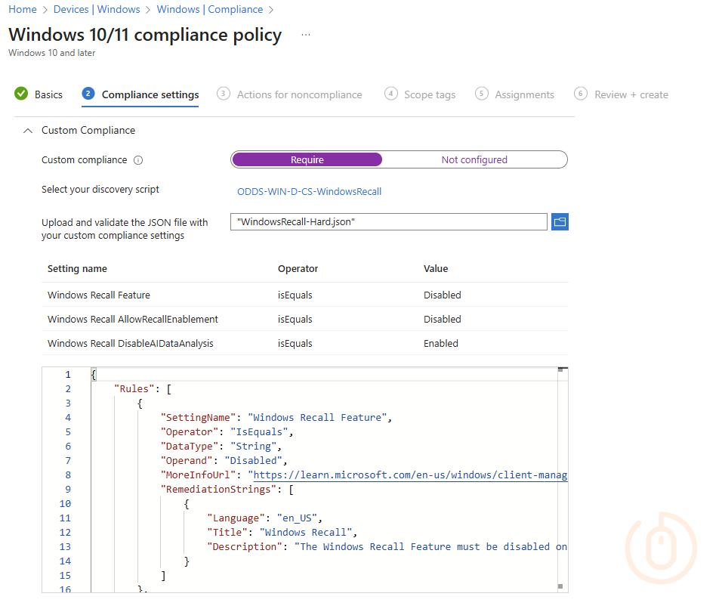The height and width of the screenshot is (609, 722).
Task: Click the info icon next to Custom compliance
Action: [x=137, y=159]
